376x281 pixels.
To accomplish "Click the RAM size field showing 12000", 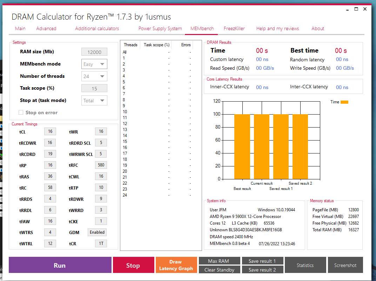I will coord(94,52).
